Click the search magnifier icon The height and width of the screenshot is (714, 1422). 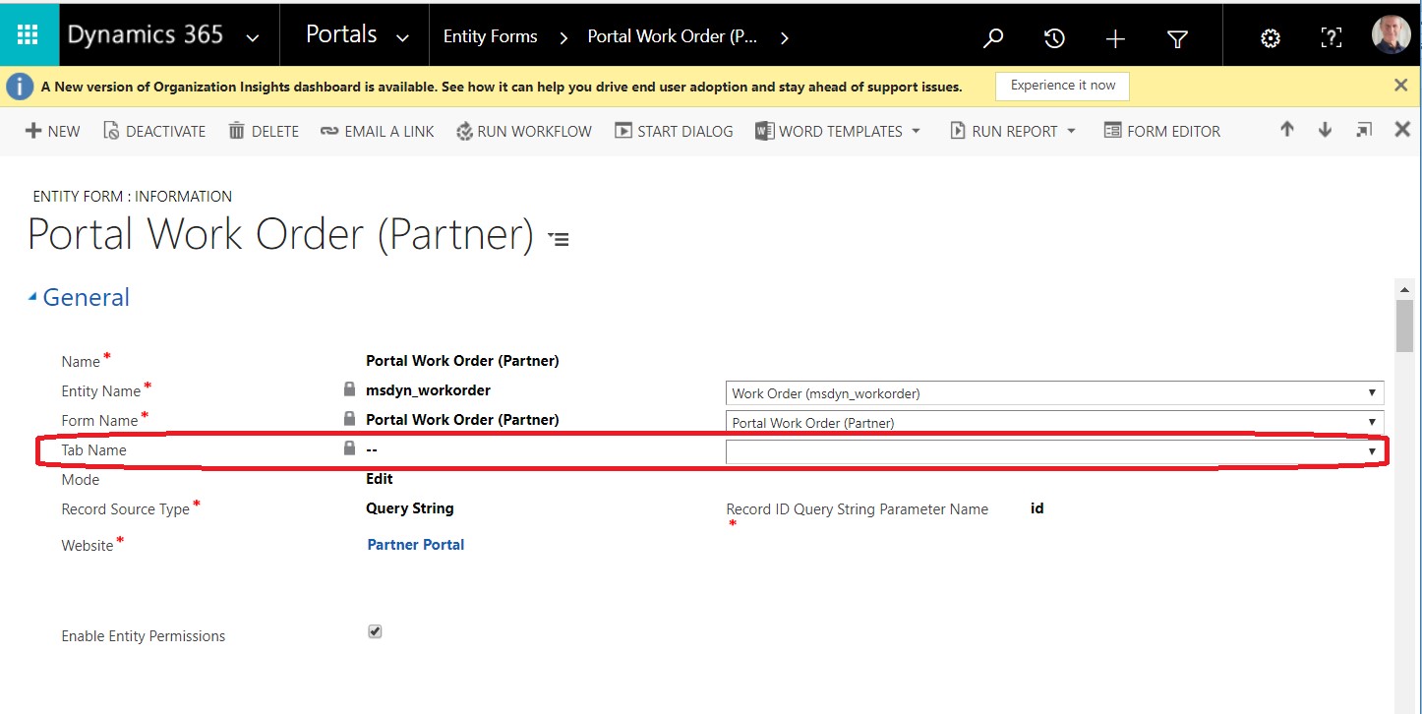(993, 38)
